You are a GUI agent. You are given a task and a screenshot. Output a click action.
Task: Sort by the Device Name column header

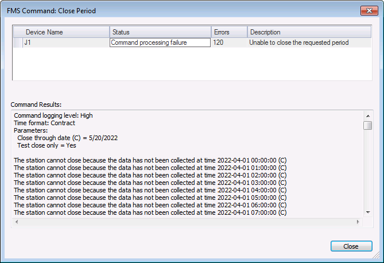[x=61, y=32]
